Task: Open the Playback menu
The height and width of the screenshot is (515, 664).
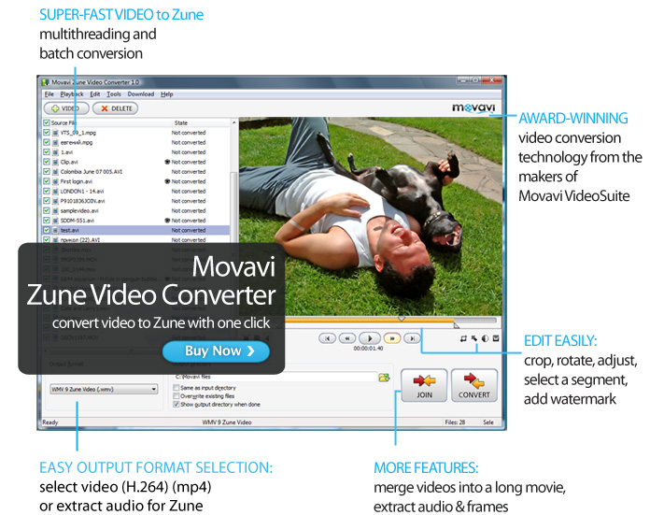Action: 72,94
